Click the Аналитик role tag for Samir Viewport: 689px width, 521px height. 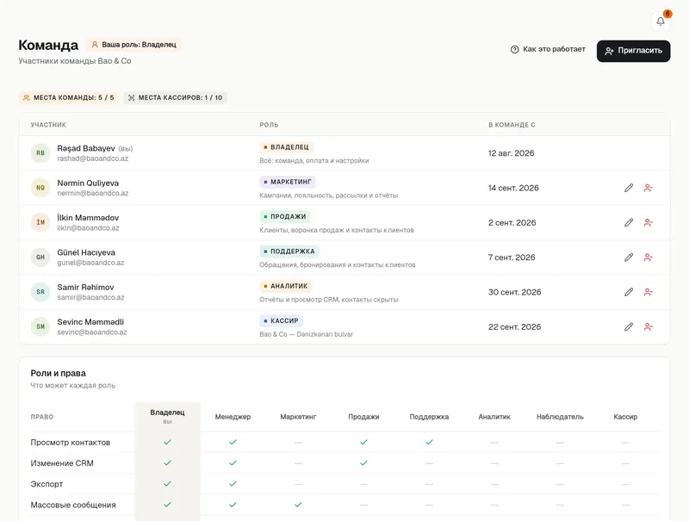[x=286, y=286]
